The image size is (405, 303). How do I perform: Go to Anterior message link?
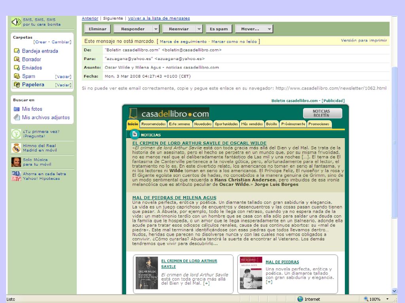90,18
